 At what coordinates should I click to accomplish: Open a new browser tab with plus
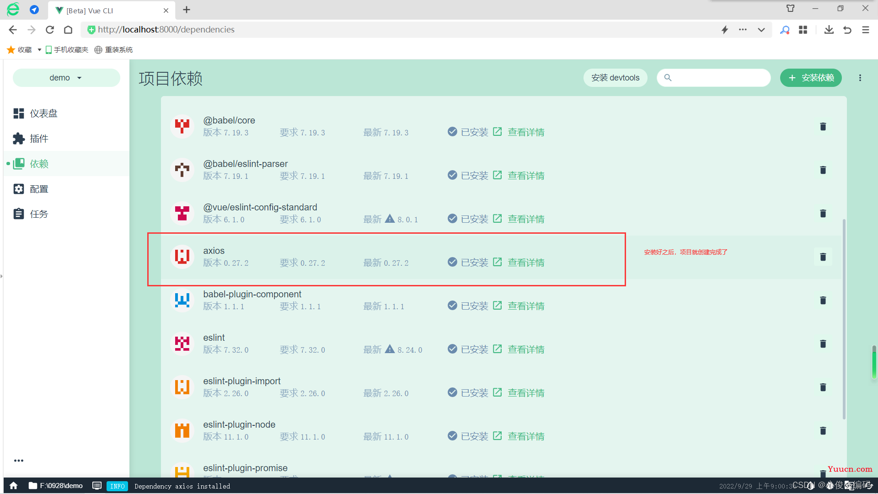pyautogui.click(x=187, y=10)
